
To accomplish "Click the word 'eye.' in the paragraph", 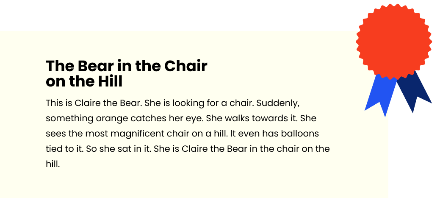I will [196, 119].
